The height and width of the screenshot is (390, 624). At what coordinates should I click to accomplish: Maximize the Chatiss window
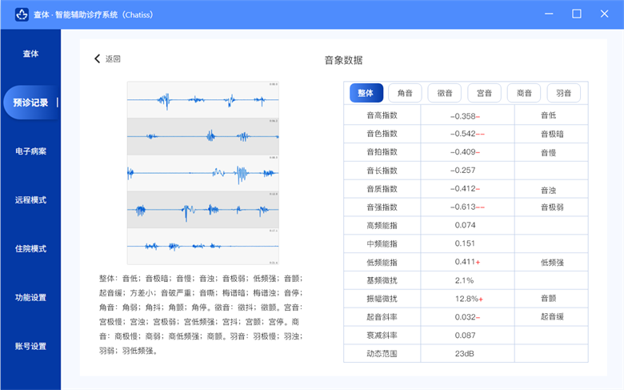(x=577, y=14)
